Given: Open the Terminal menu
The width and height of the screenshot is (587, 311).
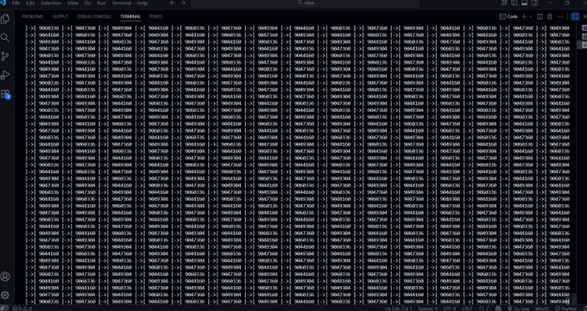Looking at the screenshot, I should [122, 3].
